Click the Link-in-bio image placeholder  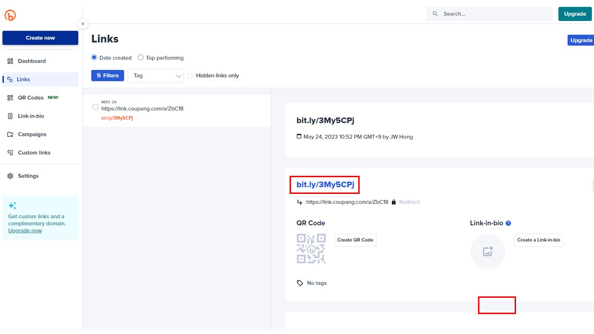tap(488, 251)
